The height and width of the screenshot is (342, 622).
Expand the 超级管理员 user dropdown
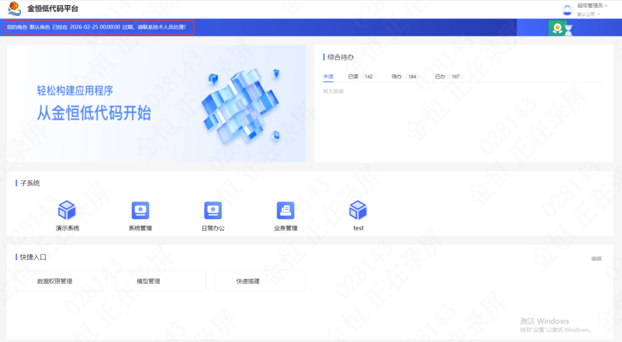[x=592, y=6]
